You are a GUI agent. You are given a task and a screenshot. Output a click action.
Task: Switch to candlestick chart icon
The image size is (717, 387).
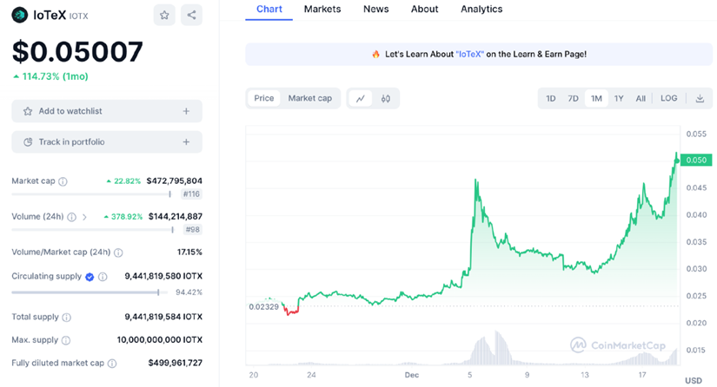[x=385, y=99]
